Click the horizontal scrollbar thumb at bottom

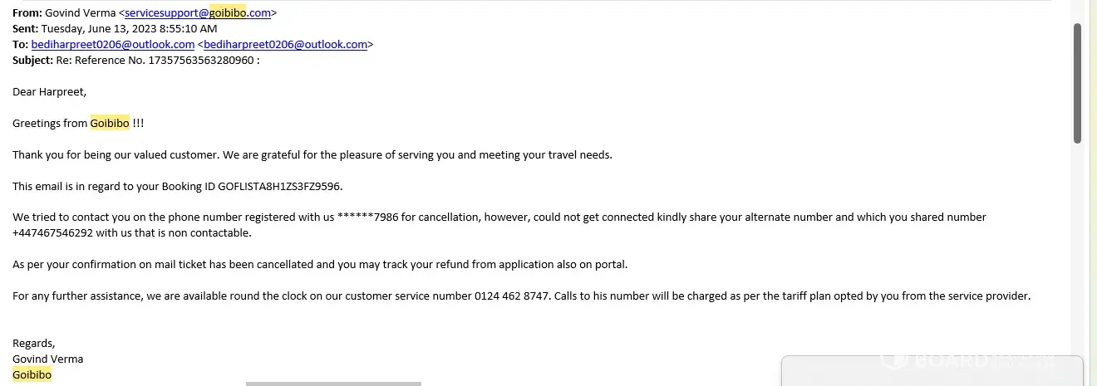point(333,384)
